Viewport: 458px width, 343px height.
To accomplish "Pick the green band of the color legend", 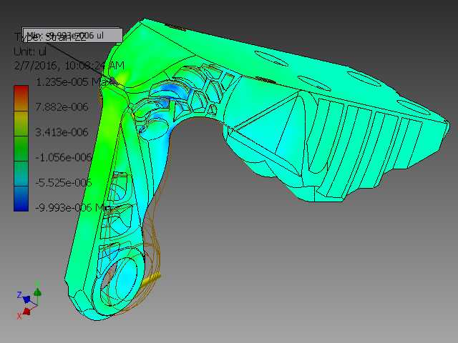I will [x=21, y=149].
